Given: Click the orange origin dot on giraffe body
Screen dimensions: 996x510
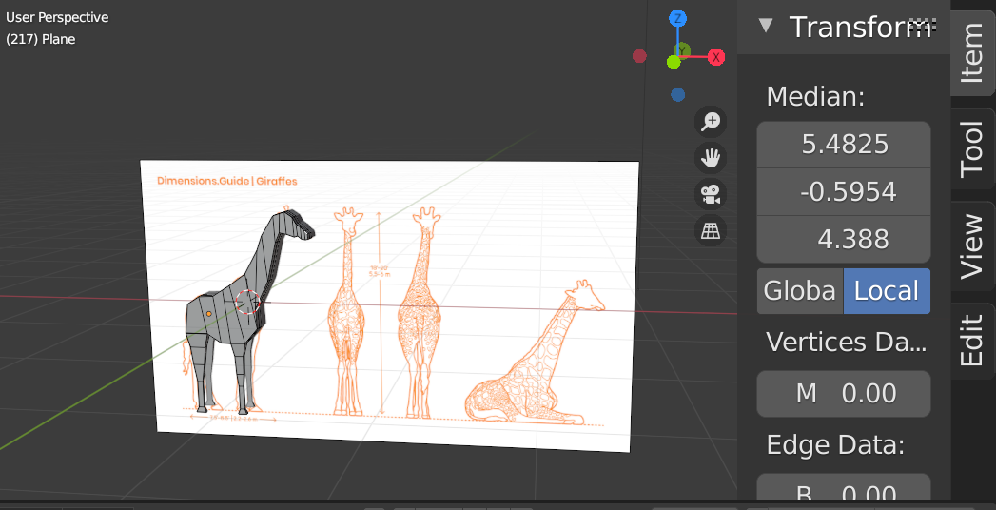Looking at the screenshot, I should [209, 314].
